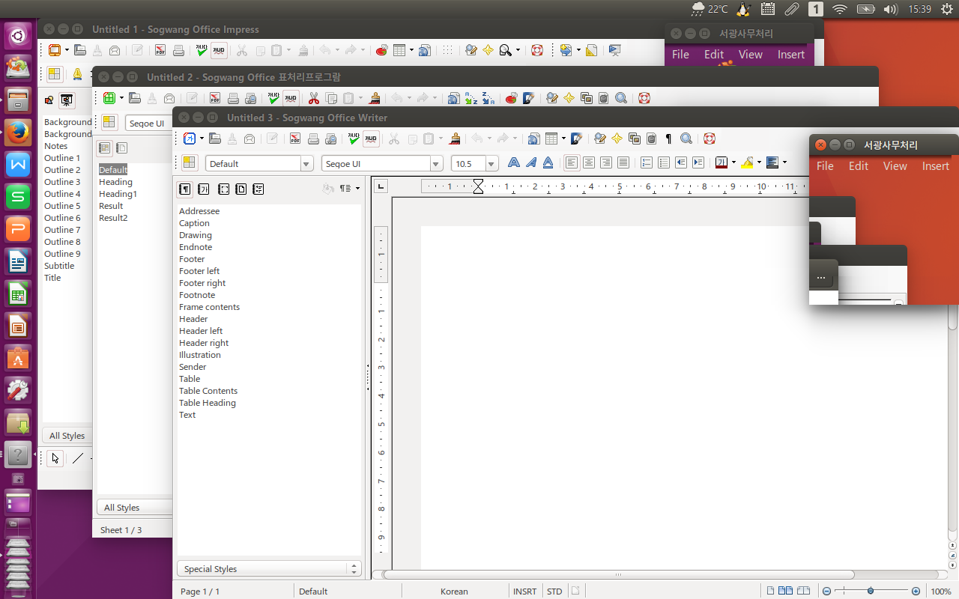Click the Clone Formatting paintbrush in Writer
Screen dimensions: 959x599
tap(454, 139)
